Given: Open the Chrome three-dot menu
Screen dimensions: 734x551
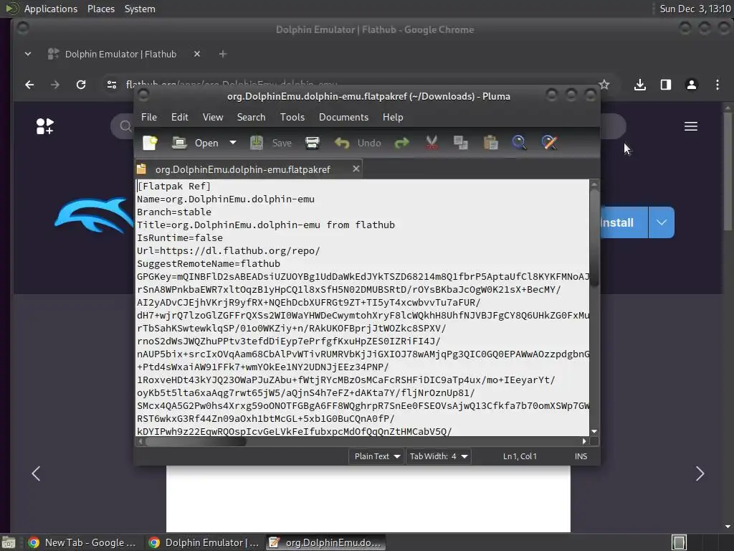Looking at the screenshot, I should [x=717, y=85].
